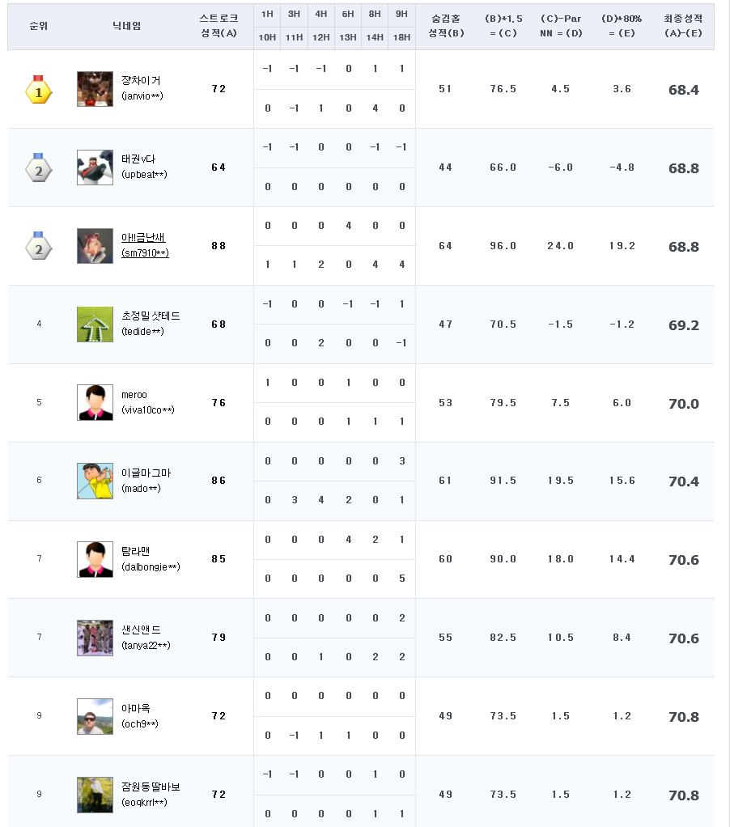Click the sunglasses avatar of och9**
730x827 pixels.
click(95, 716)
